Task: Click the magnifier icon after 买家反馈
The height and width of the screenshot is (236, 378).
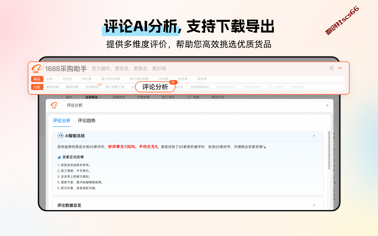Action: click(x=264, y=147)
